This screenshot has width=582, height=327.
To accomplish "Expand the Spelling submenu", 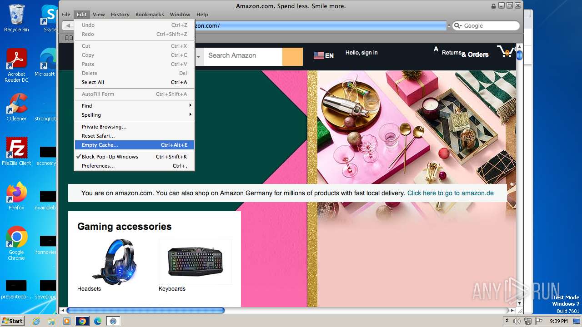I will click(135, 115).
